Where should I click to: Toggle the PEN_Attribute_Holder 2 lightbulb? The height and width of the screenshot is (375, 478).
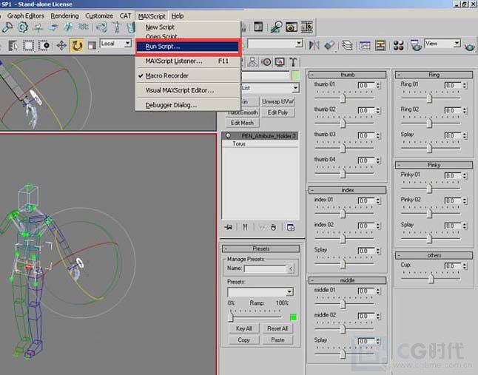click(x=229, y=136)
